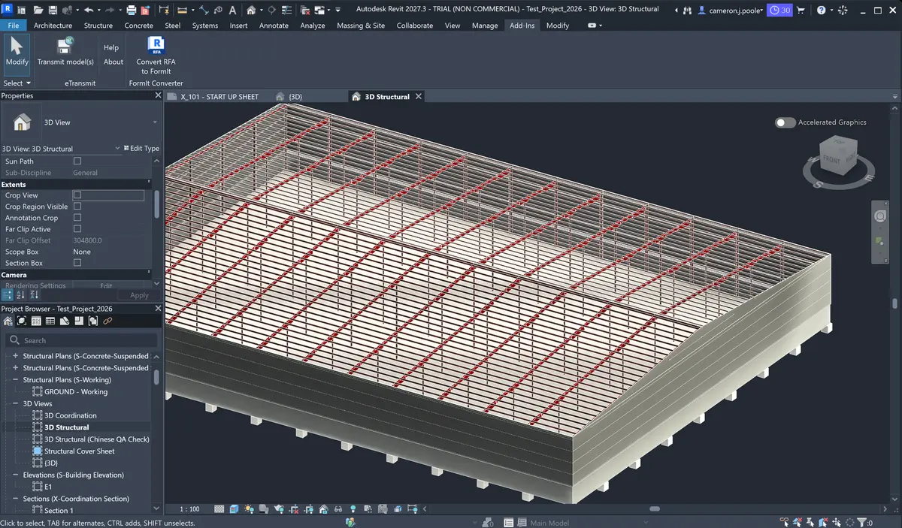Click the navigation wheel icon on navigation bar
Viewport: 902px width, 528px height.
(x=881, y=216)
